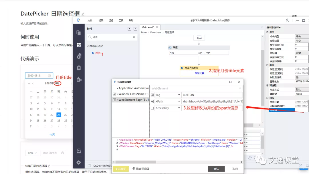Select the components grid sidebar icon
Image resolution: width=309 pixels, height=174 pixels.
(x=79, y=44)
